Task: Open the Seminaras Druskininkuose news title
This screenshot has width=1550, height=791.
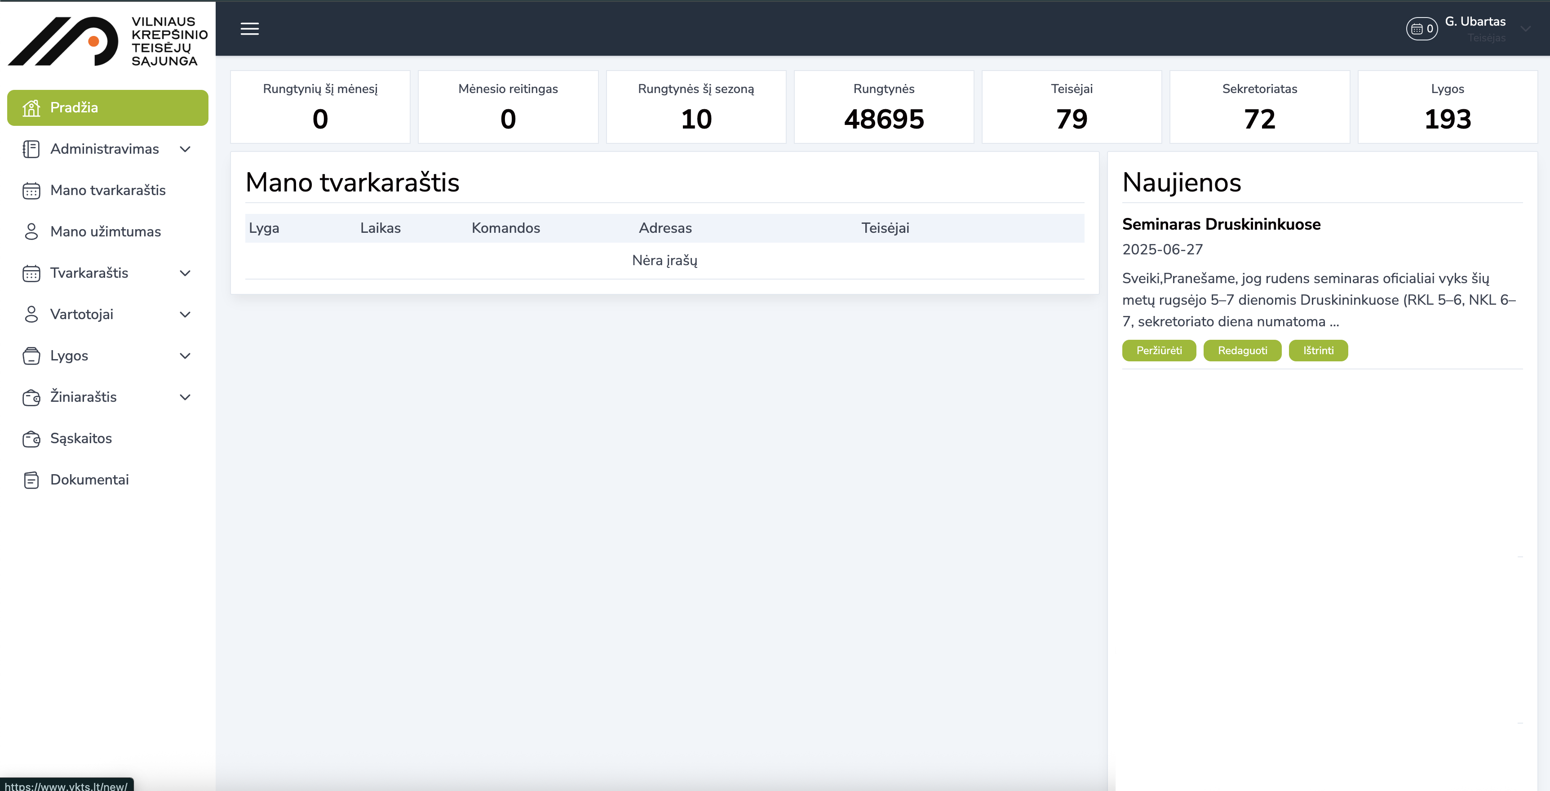Action: pyautogui.click(x=1221, y=224)
